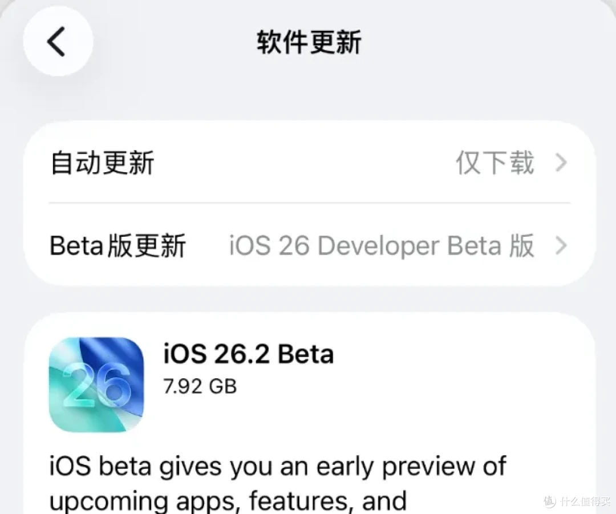616x514 pixels.
Task: Select the iOS 26.2 Beta title
Action: [249, 353]
